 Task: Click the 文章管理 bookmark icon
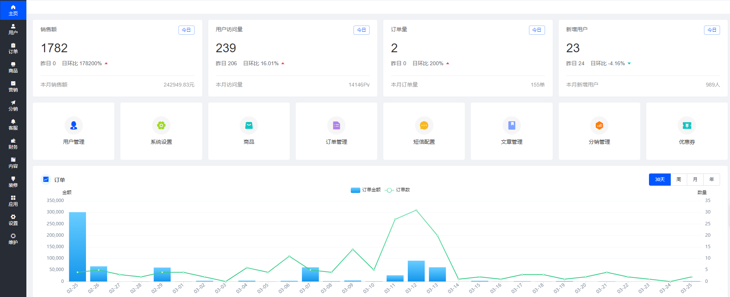[x=512, y=125]
